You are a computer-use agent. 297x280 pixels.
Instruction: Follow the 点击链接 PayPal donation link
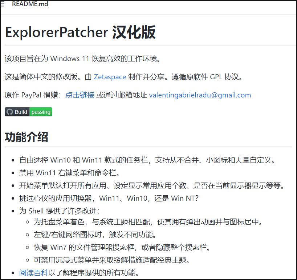coord(80,95)
